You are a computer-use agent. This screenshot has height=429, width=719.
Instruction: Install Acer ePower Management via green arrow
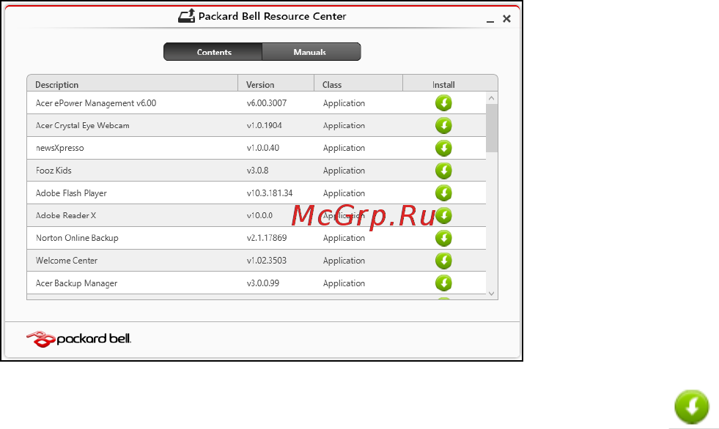(x=443, y=103)
